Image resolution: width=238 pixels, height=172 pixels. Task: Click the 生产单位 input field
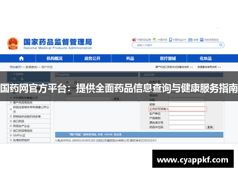[187, 114]
